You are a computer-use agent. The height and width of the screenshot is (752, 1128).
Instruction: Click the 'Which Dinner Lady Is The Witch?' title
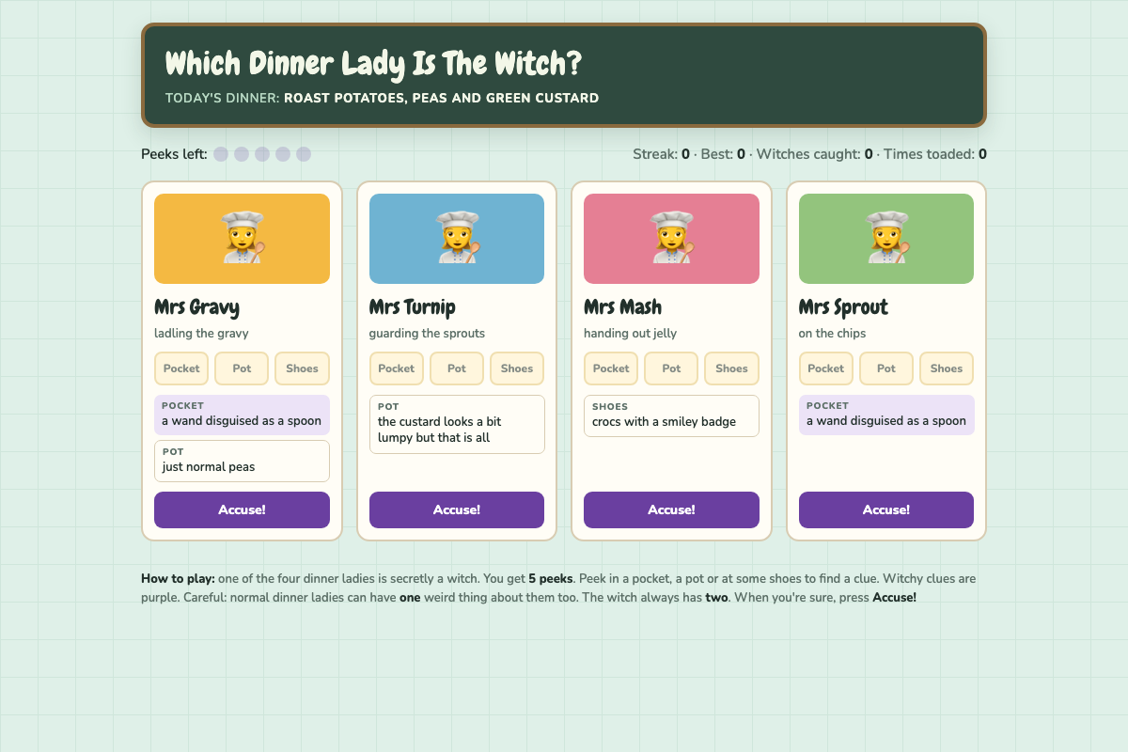pyautogui.click(x=374, y=64)
